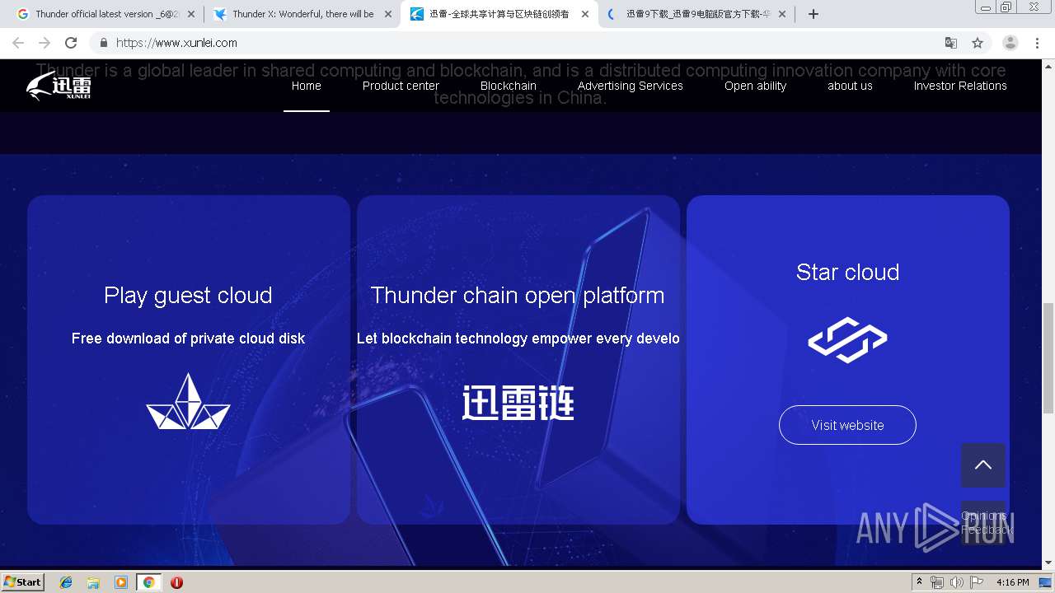
Task: Open file explorer folder in taskbar
Action: pos(93,582)
